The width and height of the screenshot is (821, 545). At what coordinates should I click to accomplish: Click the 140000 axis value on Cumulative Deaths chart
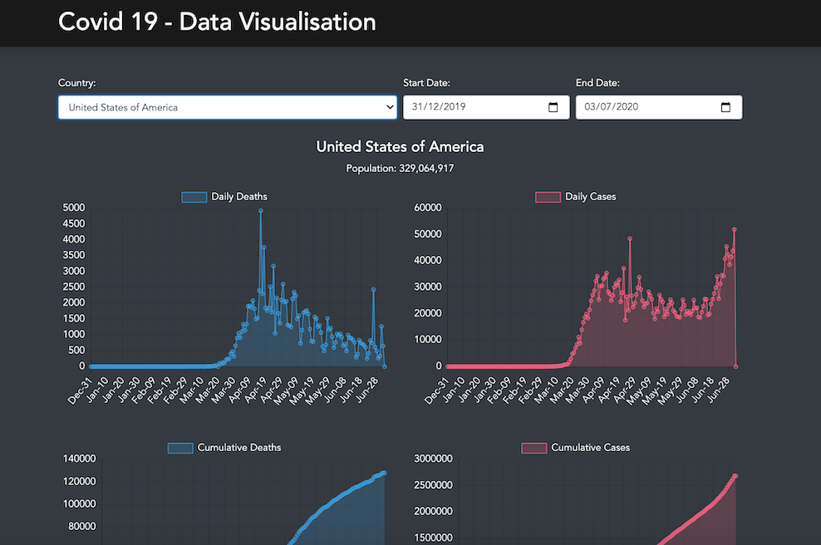click(x=80, y=459)
